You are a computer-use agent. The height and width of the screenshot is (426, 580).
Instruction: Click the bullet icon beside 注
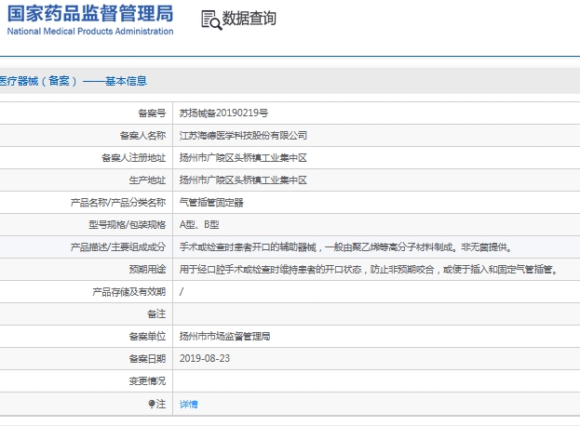coord(152,404)
